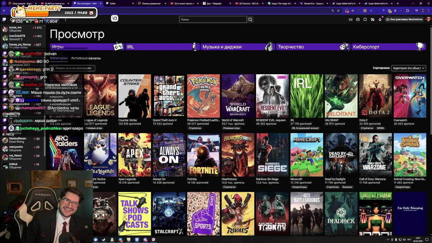Click the MOBA tag under Dota 2
Viewport: 432px width, 243px height.
pyautogui.click(x=380, y=128)
